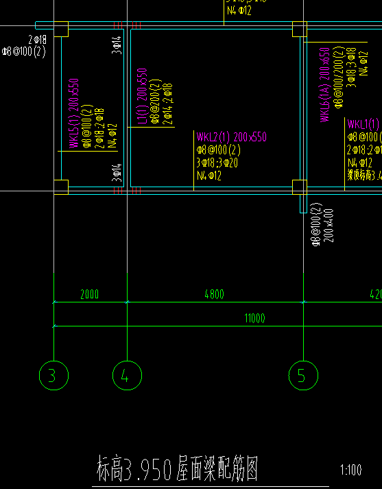Image resolution: width=382 pixels, height=489 pixels.
Task: Click the grid axis bubble numbered 3
Action: coord(53,375)
